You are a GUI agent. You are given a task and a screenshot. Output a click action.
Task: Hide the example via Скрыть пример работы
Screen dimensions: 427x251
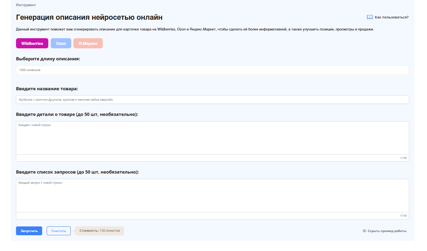[x=387, y=231]
